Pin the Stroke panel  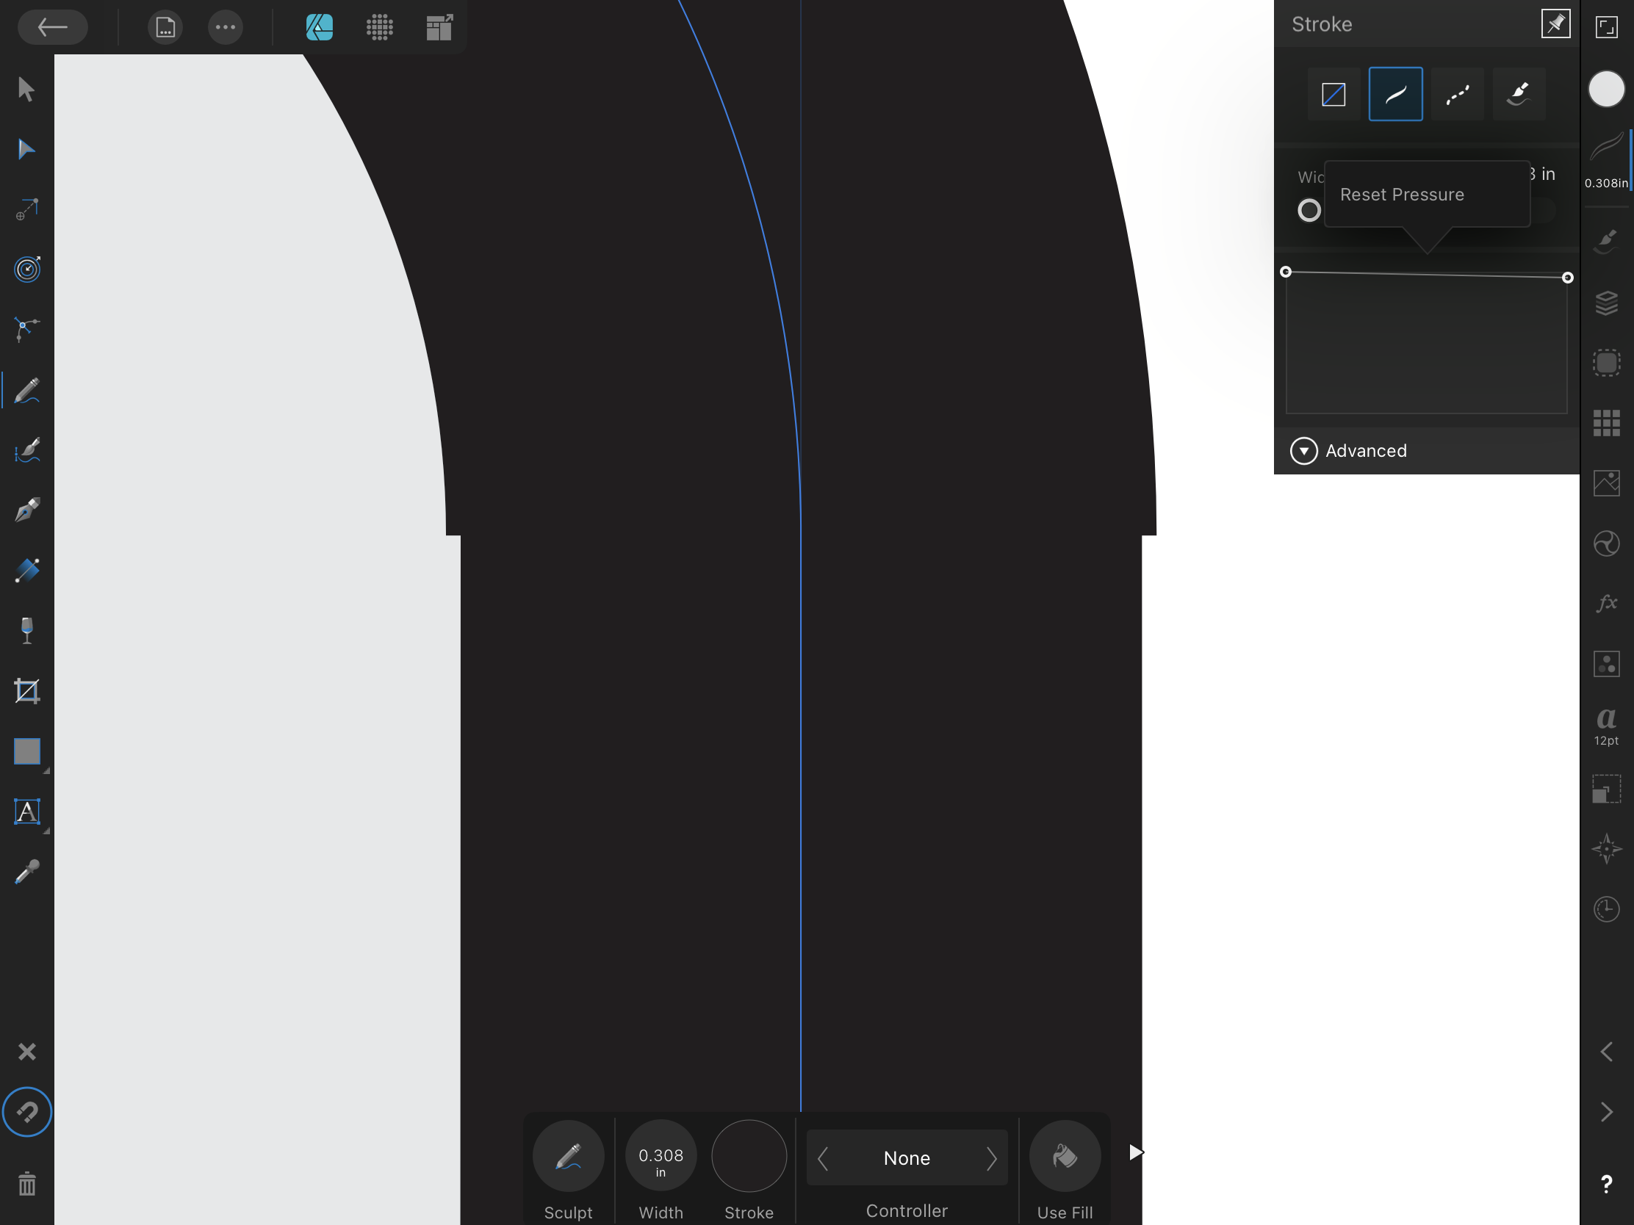click(1555, 24)
